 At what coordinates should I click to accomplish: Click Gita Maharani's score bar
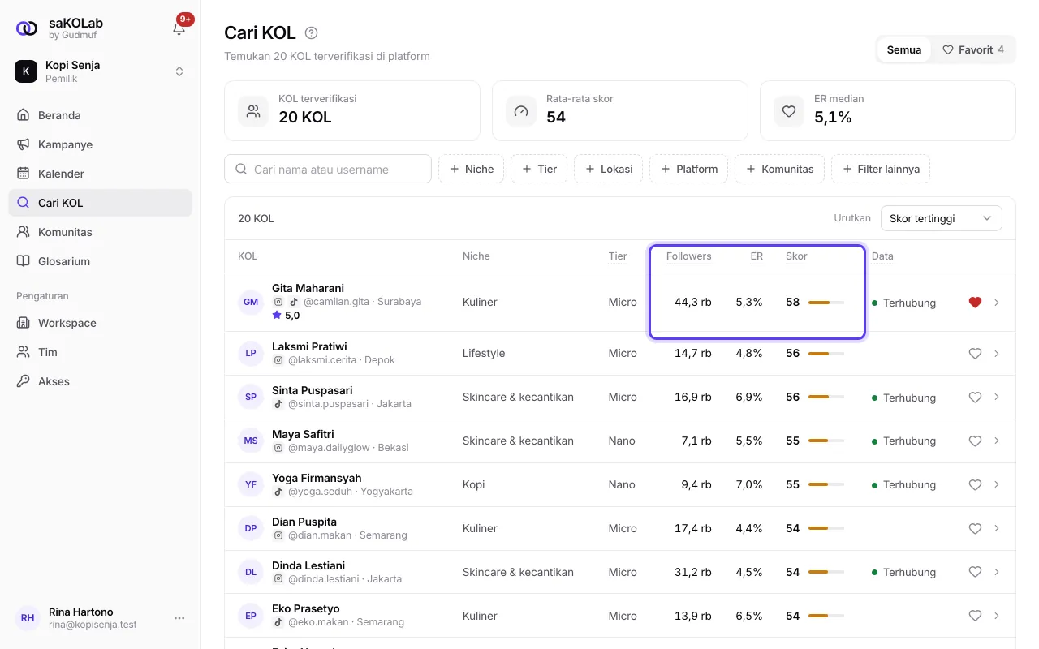pos(826,303)
